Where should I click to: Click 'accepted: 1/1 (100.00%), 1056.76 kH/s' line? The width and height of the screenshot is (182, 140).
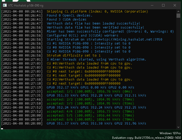(89, 91)
